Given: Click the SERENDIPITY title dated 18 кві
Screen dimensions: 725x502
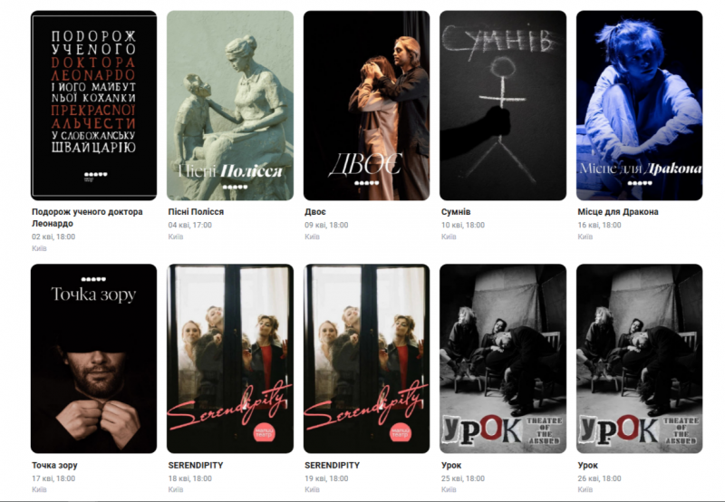Looking at the screenshot, I should [x=196, y=465].
